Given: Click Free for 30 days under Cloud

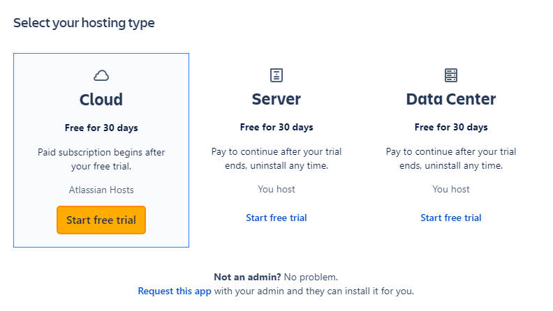Looking at the screenshot, I should pyautogui.click(x=101, y=128).
